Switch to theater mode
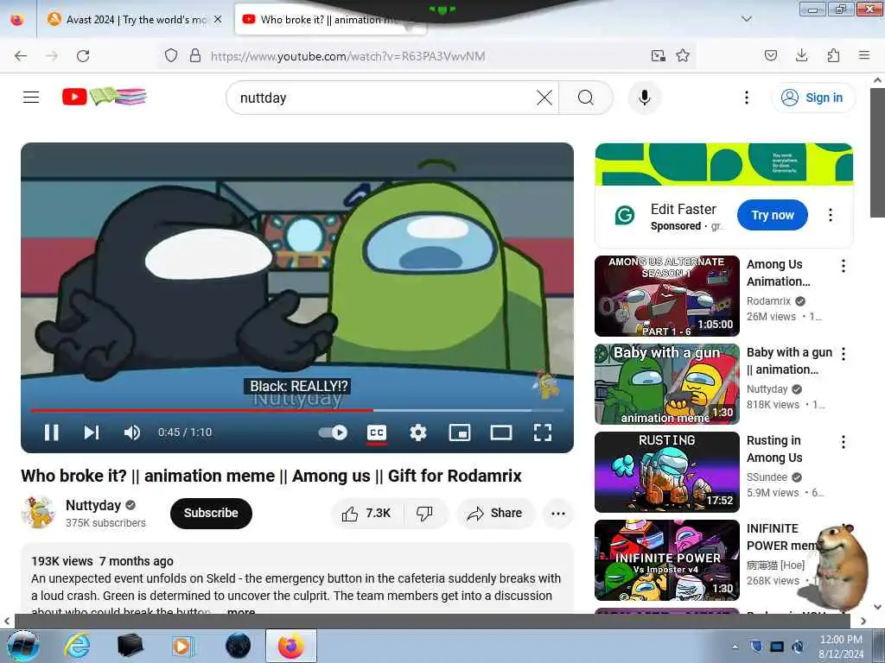Viewport: 885px width, 663px height. click(501, 433)
